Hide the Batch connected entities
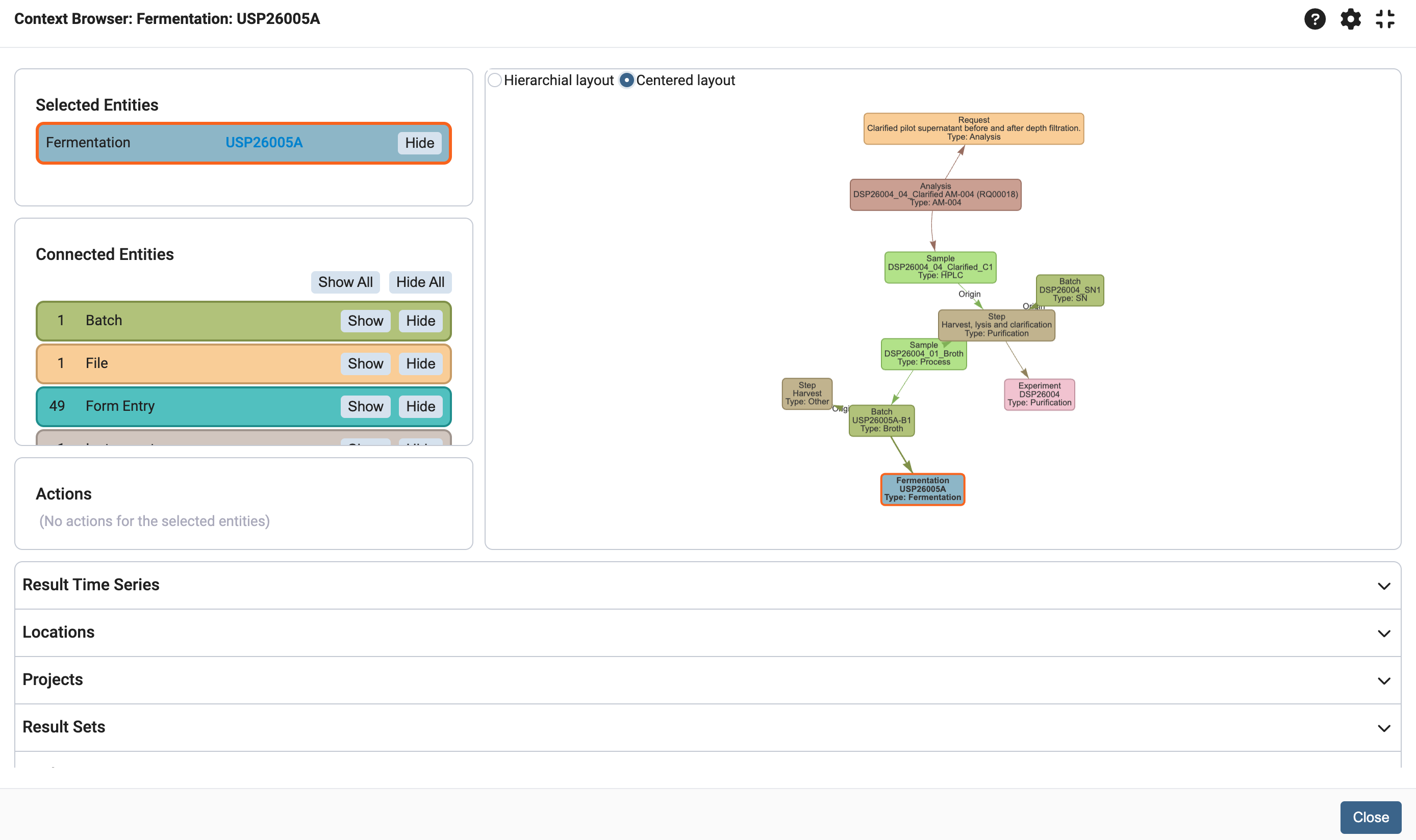 click(421, 321)
